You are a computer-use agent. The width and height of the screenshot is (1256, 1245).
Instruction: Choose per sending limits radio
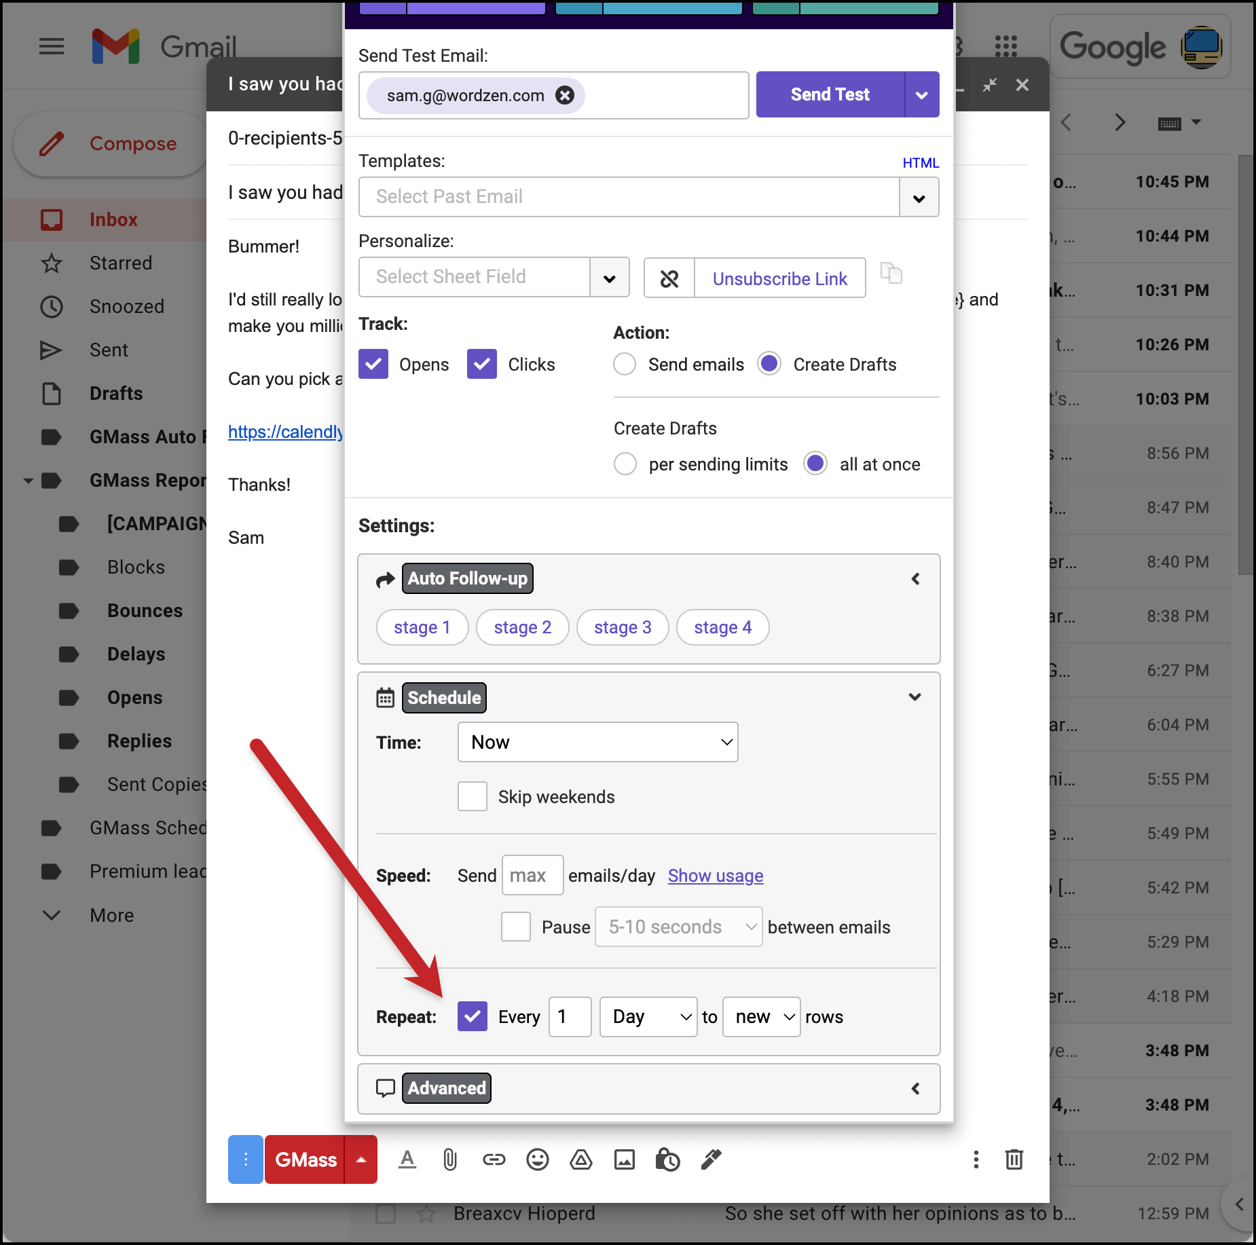625,464
